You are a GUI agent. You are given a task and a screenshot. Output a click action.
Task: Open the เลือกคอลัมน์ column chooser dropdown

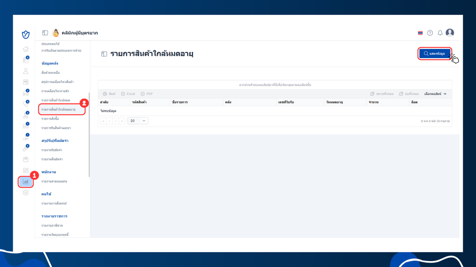[436, 94]
